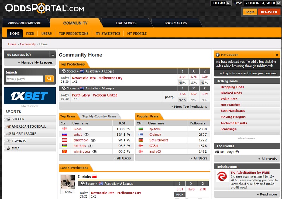The height and width of the screenshot is (199, 282).
Task: Select the FEED submenu item
Action: (x=30, y=33)
